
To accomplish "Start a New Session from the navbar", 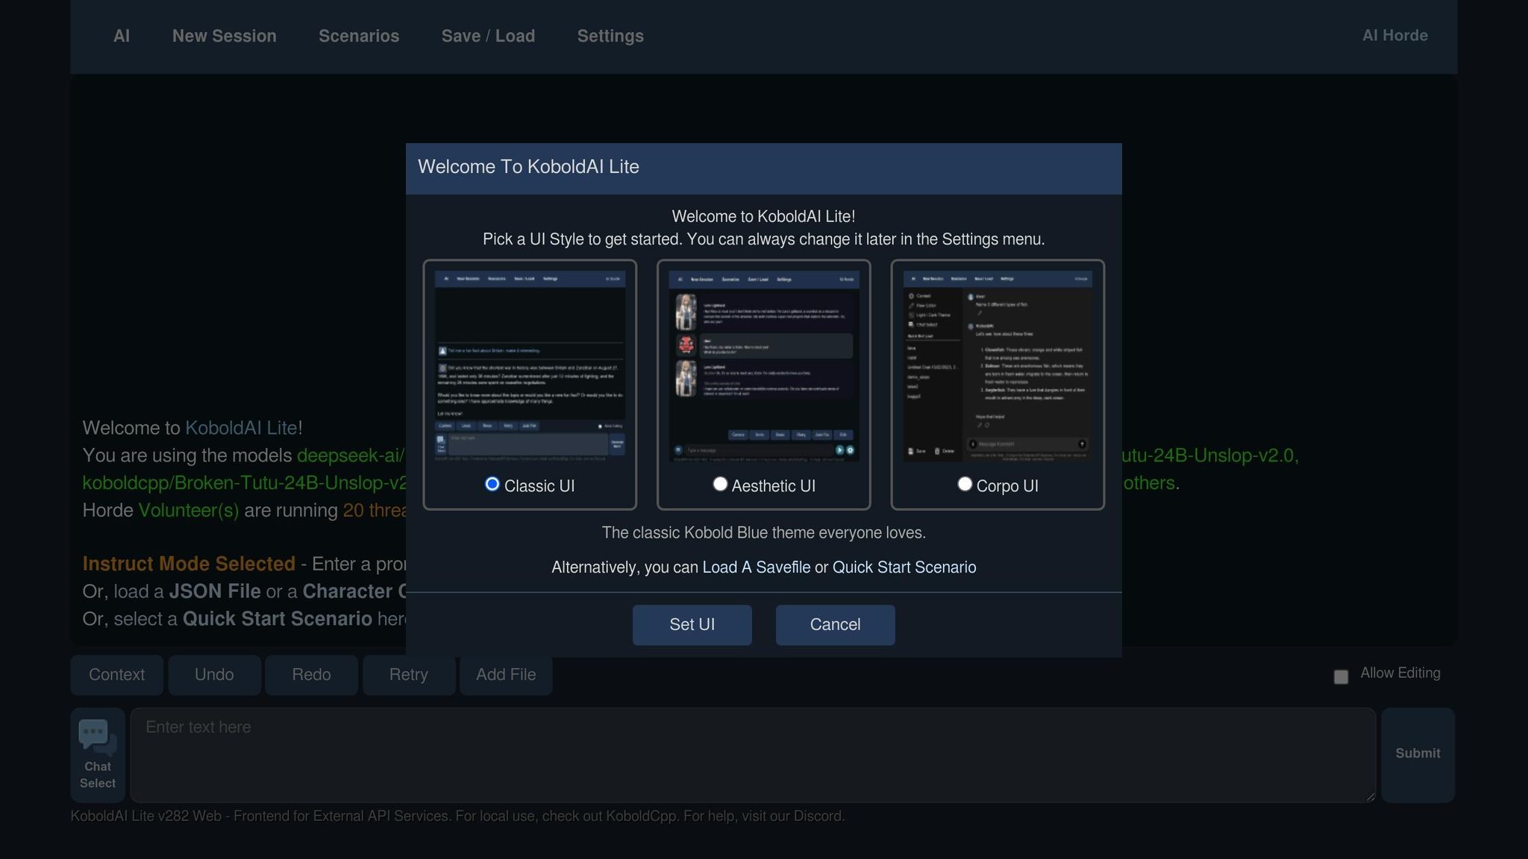I will [x=225, y=36].
